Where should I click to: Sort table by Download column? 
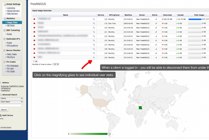point(167,15)
